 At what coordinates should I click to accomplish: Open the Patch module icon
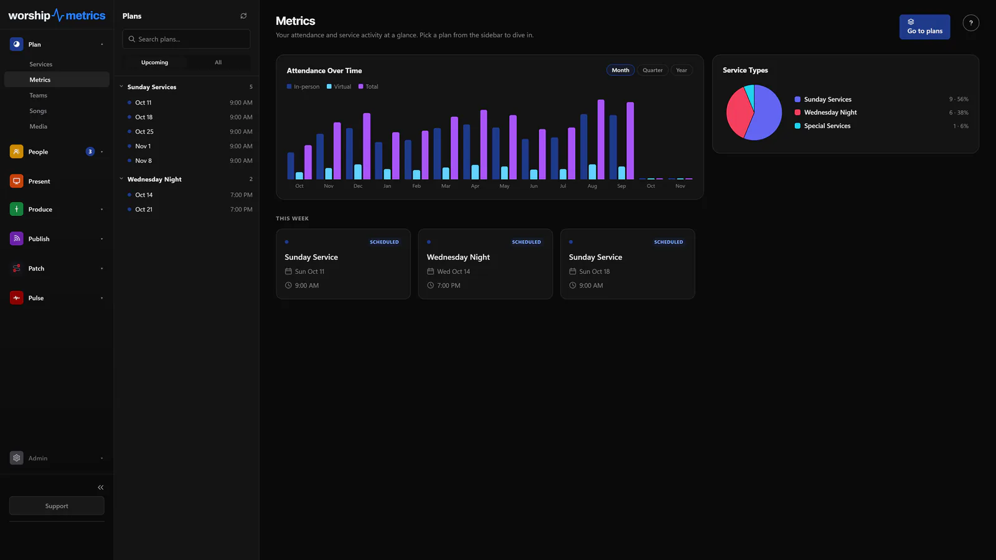pos(17,268)
